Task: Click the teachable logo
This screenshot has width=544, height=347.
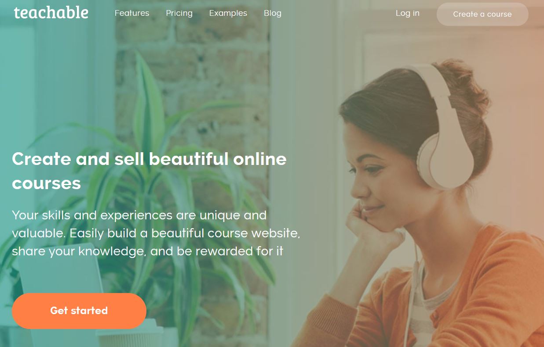Action: (51, 13)
